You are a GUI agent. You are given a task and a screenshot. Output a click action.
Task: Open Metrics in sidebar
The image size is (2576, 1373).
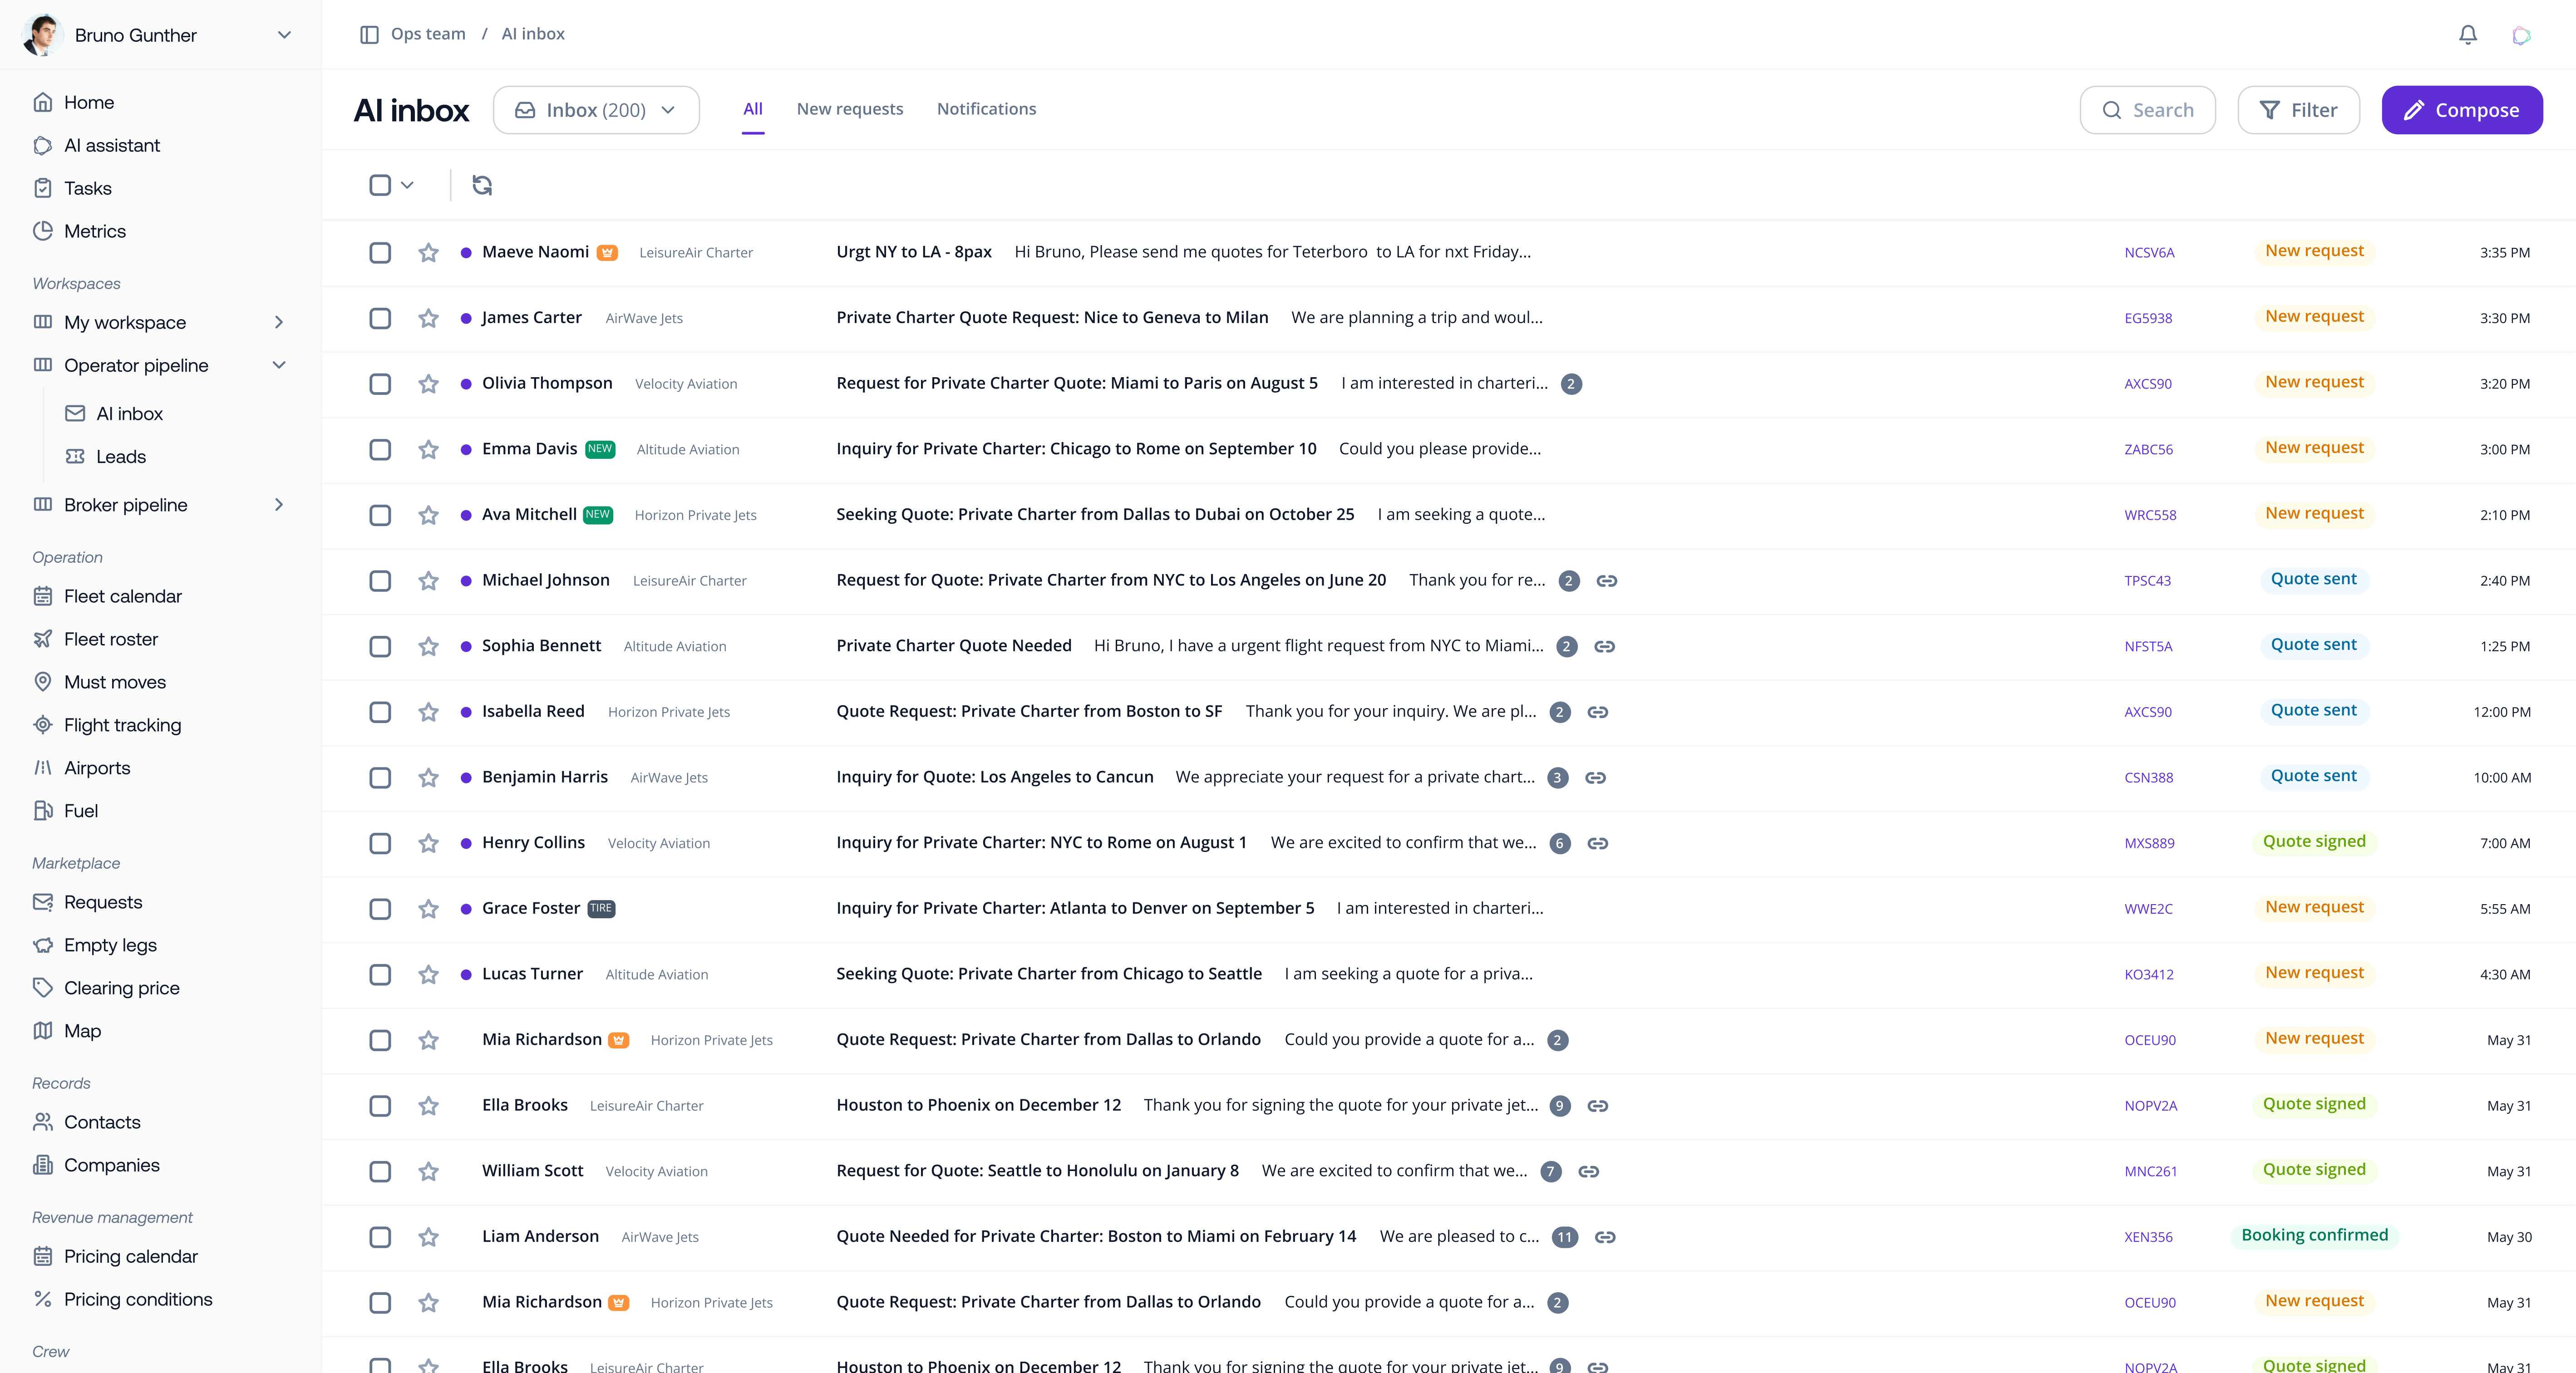[79, 231]
